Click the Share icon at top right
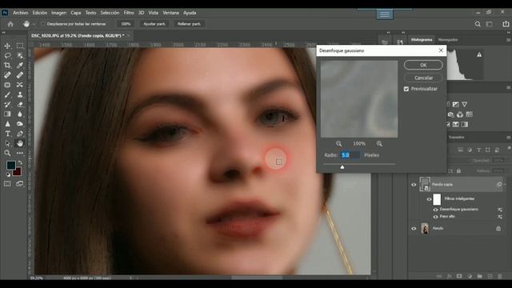This screenshot has height=288, width=512. (x=506, y=24)
